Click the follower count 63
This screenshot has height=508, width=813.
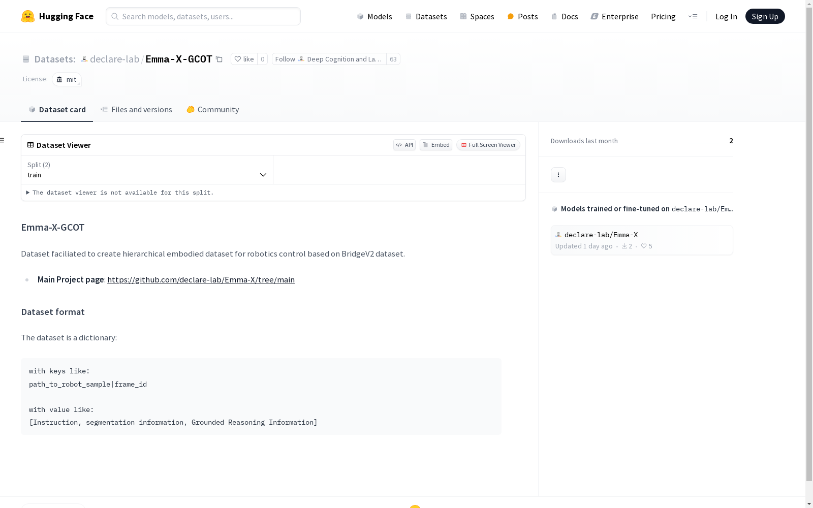pos(393,59)
